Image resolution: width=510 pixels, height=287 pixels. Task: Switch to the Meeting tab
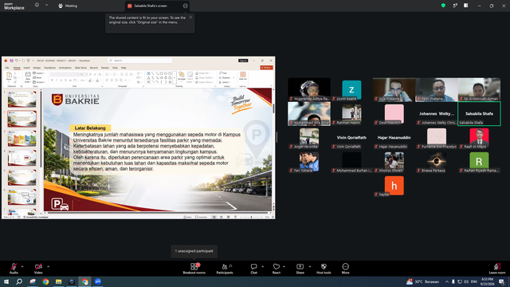tap(68, 6)
